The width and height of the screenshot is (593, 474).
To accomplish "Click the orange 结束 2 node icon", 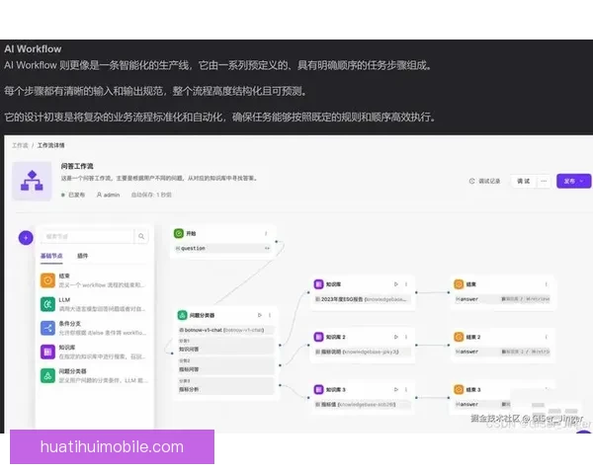I will (x=459, y=337).
